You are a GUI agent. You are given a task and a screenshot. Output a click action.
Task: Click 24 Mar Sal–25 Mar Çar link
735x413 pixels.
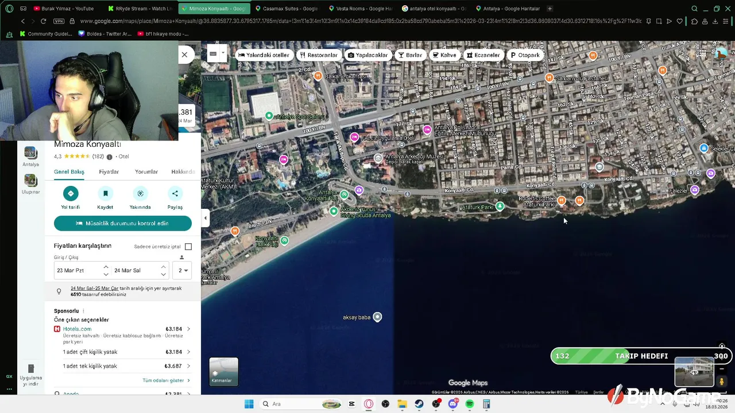tap(95, 288)
